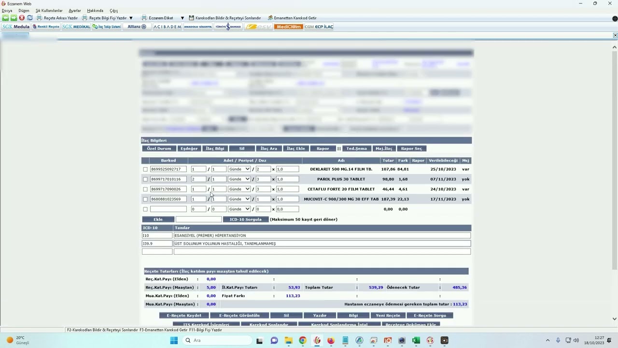Screen dimensions: 618x348
Task: Tick checkbox for DEKLARIT 500 MG row
Action: (145, 169)
